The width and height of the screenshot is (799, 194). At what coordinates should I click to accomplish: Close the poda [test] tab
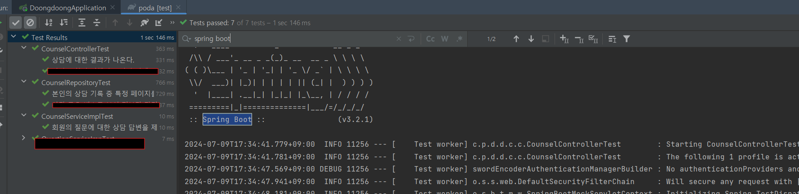pos(178,7)
